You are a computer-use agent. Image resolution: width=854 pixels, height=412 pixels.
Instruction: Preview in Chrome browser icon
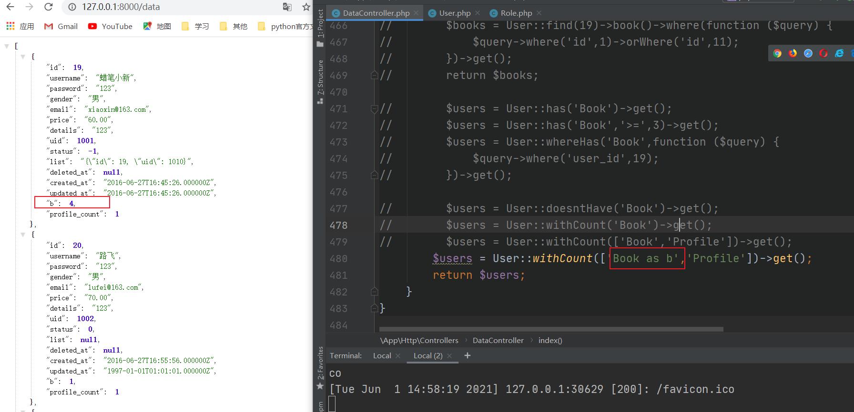point(777,53)
